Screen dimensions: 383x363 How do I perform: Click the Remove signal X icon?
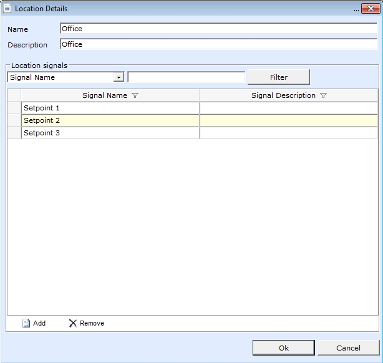click(x=72, y=323)
